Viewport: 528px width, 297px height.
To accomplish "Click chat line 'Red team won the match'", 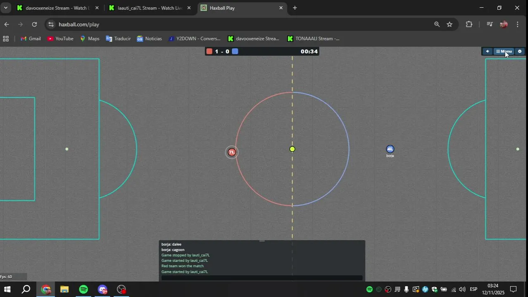I will (182, 266).
